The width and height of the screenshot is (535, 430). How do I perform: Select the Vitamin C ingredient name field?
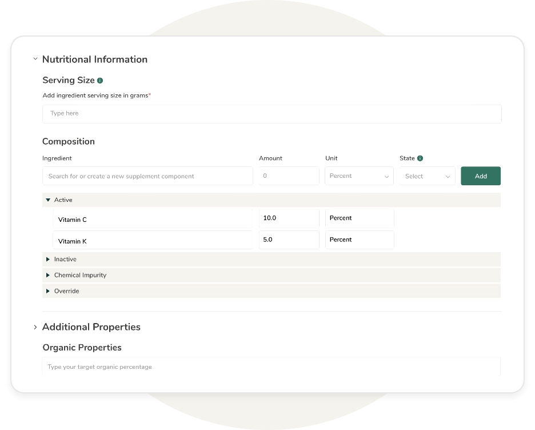click(x=153, y=220)
